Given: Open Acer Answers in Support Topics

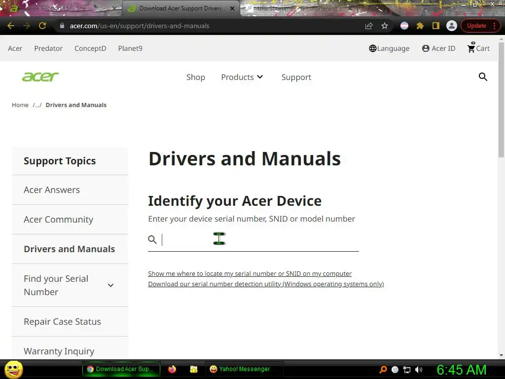Looking at the screenshot, I should (x=70, y=190).
